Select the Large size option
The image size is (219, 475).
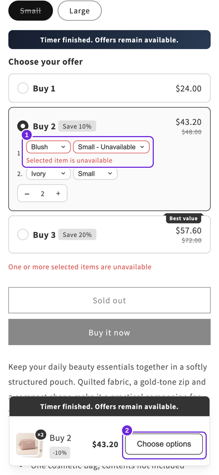tap(80, 11)
